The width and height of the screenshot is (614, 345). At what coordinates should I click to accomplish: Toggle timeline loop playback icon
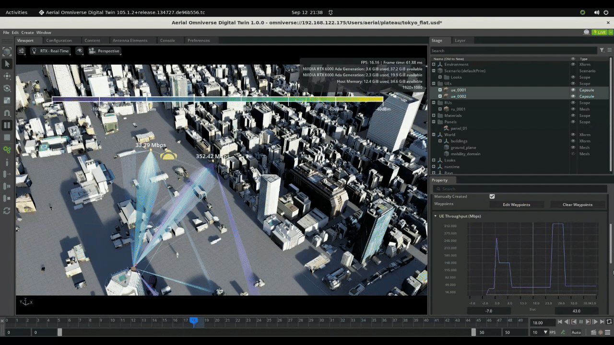(x=609, y=322)
